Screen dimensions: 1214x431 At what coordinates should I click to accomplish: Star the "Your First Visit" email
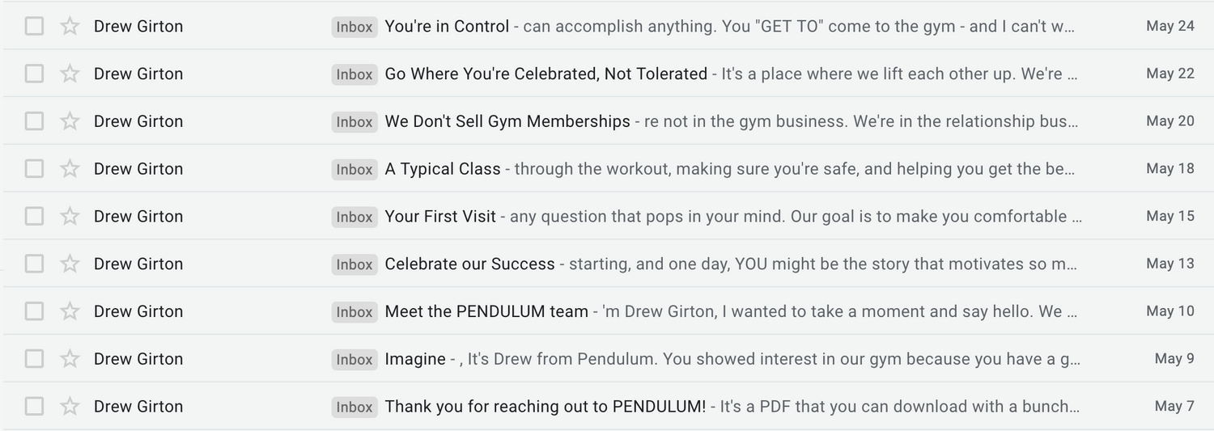click(x=70, y=217)
